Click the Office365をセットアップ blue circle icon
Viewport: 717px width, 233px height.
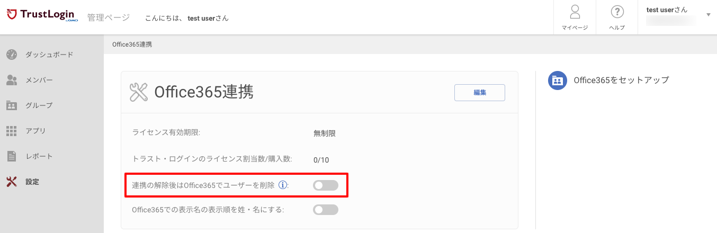[x=558, y=80]
